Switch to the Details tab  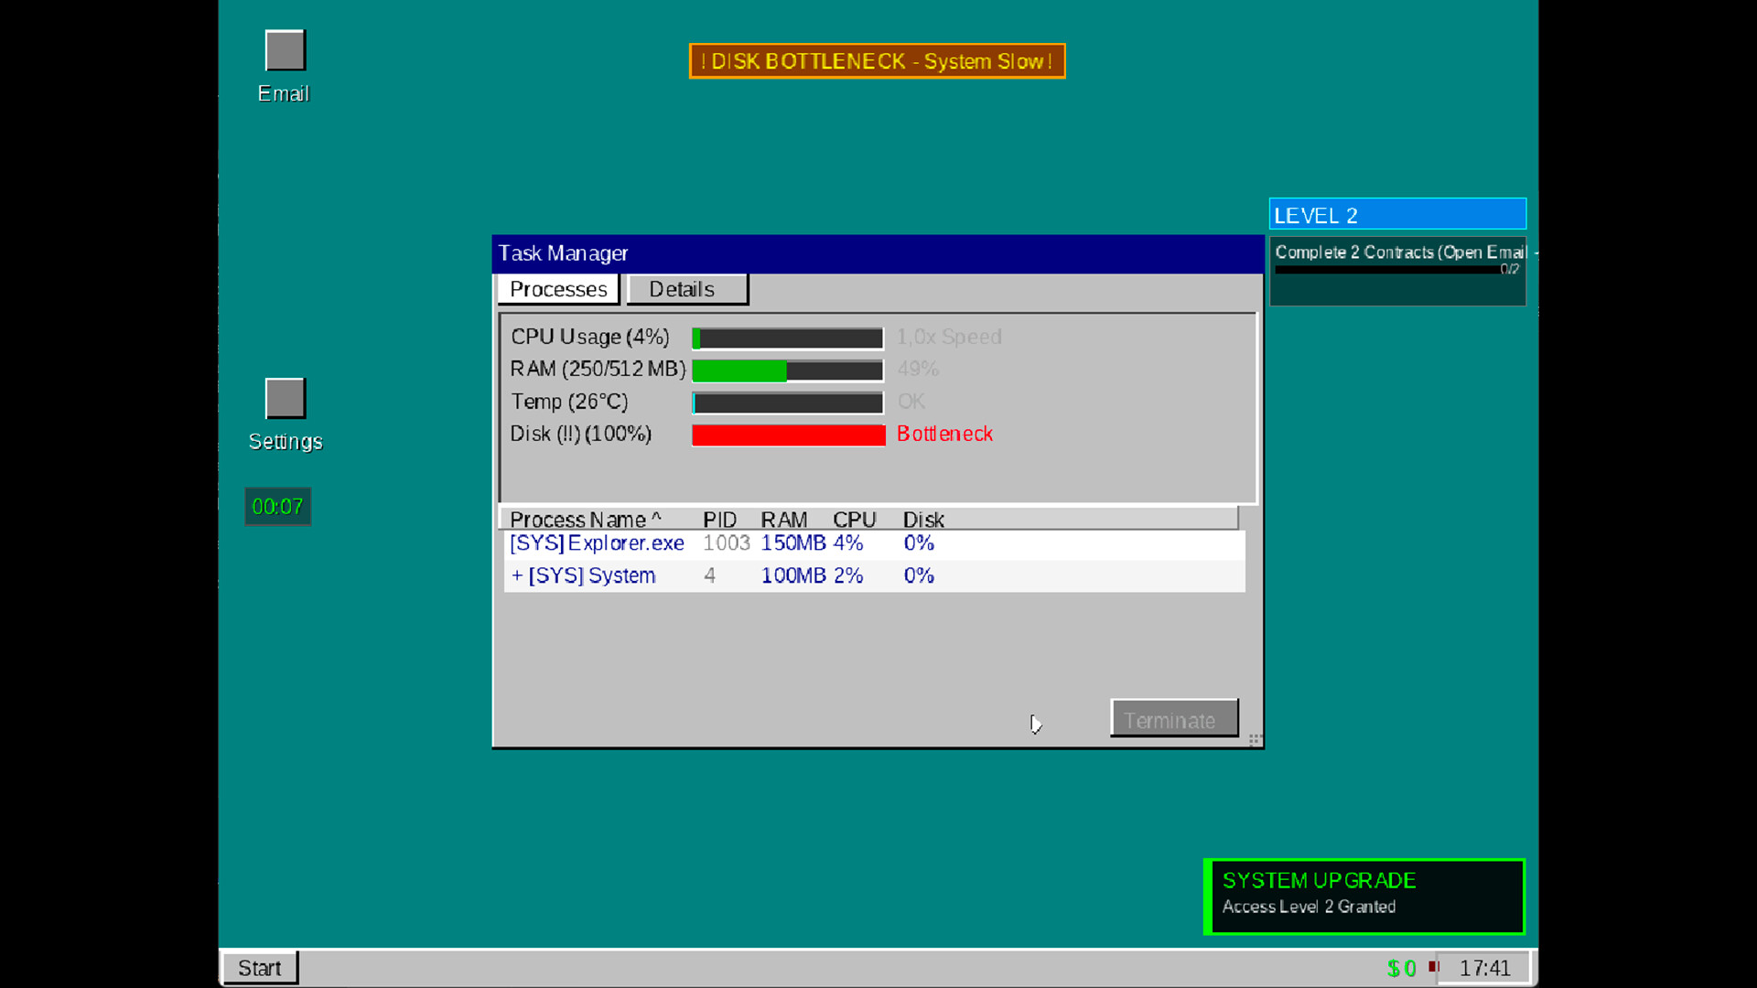coord(686,289)
